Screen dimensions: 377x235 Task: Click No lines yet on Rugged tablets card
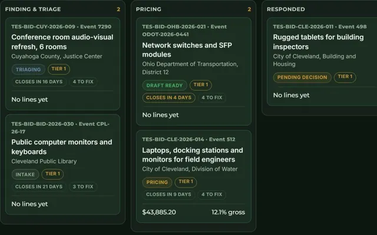291,95
